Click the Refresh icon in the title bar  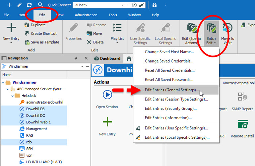[29, 5]
